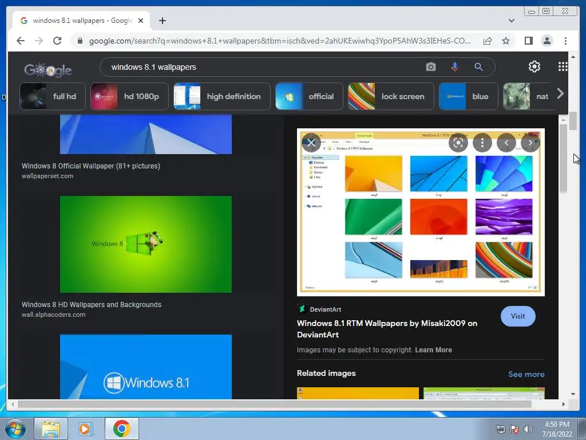Search by image with camera icon

pos(430,67)
